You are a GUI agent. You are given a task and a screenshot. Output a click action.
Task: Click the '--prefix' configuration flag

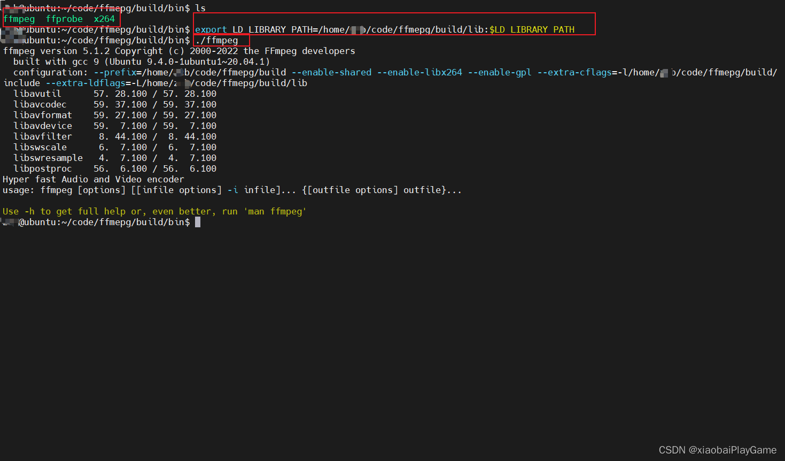tap(115, 73)
